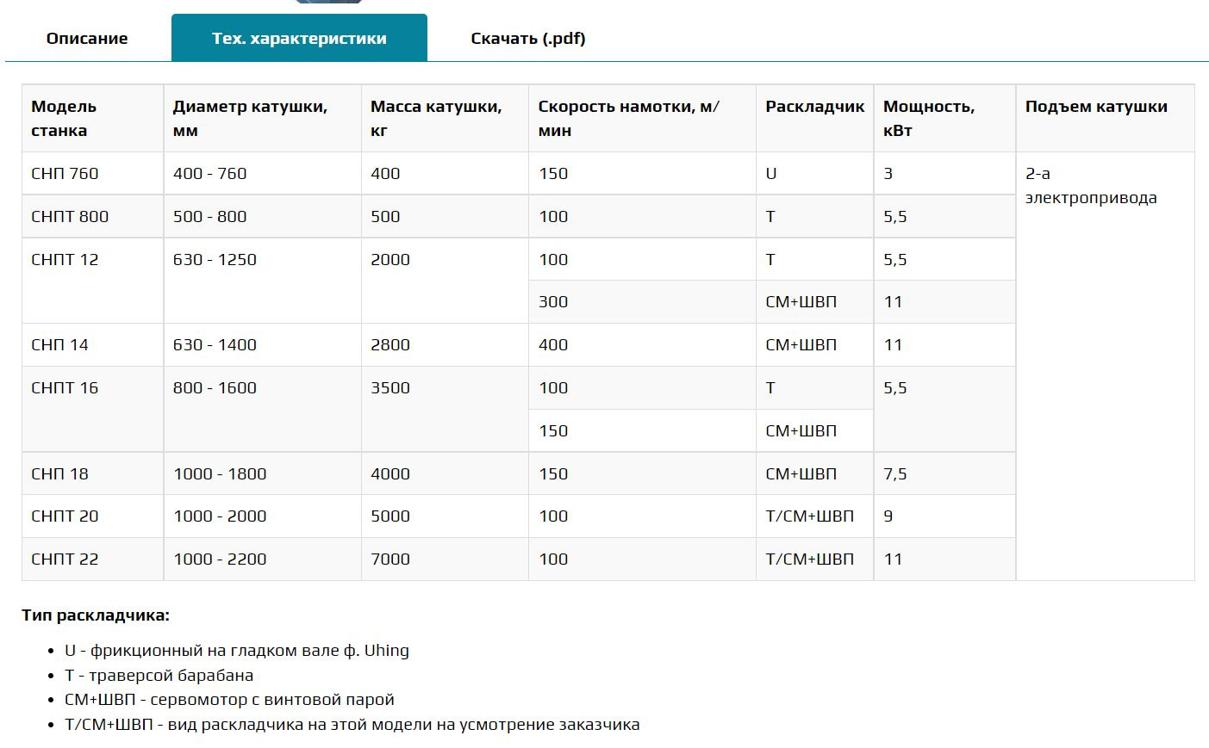Open the Скачать (.pdf) tab

(527, 39)
